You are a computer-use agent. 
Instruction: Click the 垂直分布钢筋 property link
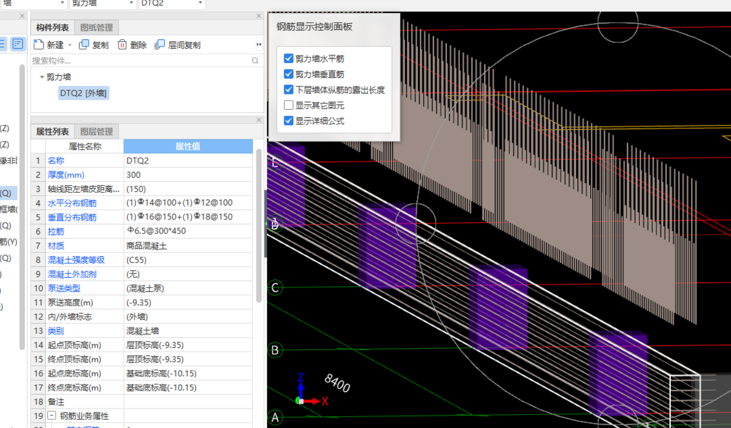coord(72,217)
